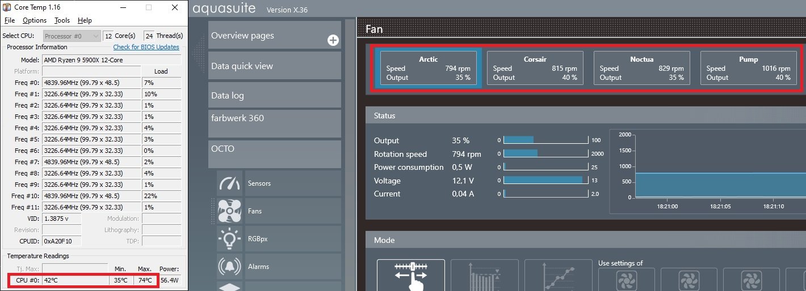Select the farbwerk 360 device
The height and width of the screenshot is (291, 806).
275,123
